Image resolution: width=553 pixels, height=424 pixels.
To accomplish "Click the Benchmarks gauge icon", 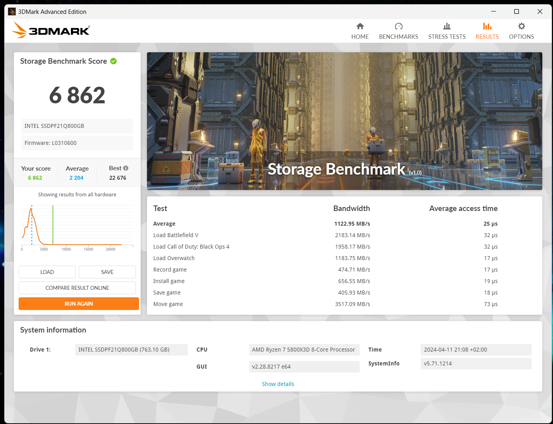I will 399,26.
